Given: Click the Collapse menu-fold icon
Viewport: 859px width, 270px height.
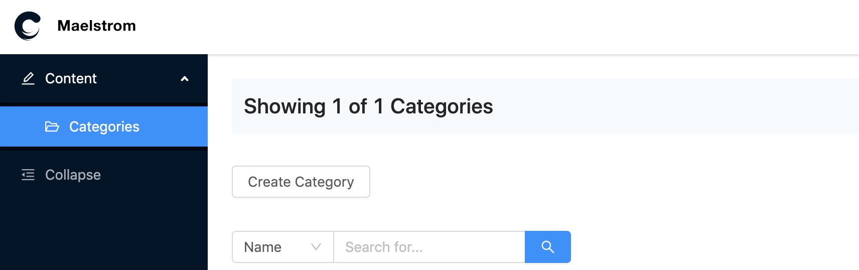Looking at the screenshot, I should tap(28, 175).
